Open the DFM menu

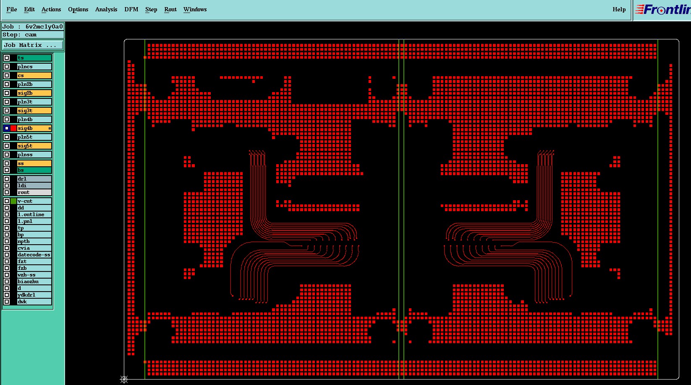pyautogui.click(x=131, y=9)
